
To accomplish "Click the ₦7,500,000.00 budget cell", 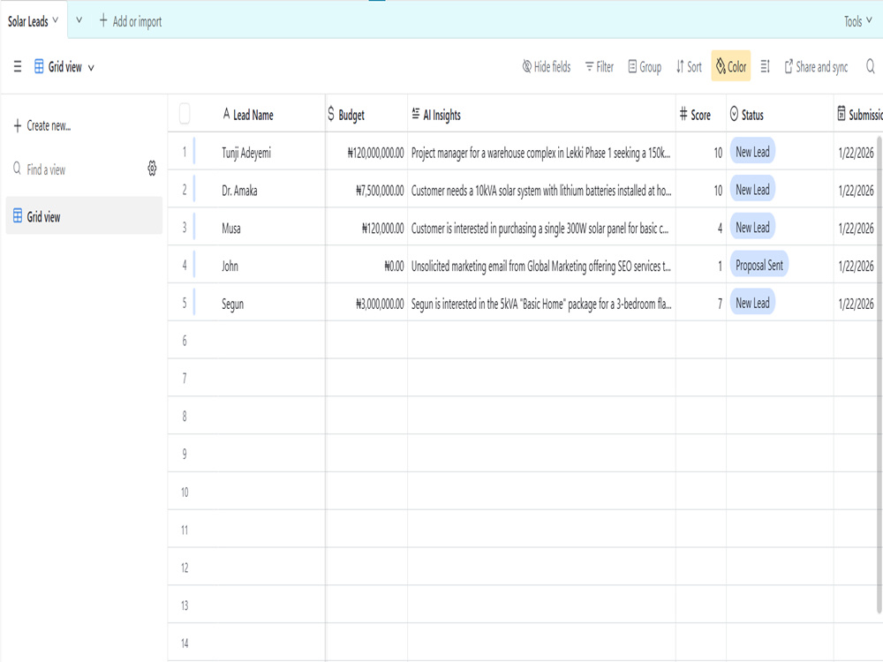I will [x=366, y=190].
